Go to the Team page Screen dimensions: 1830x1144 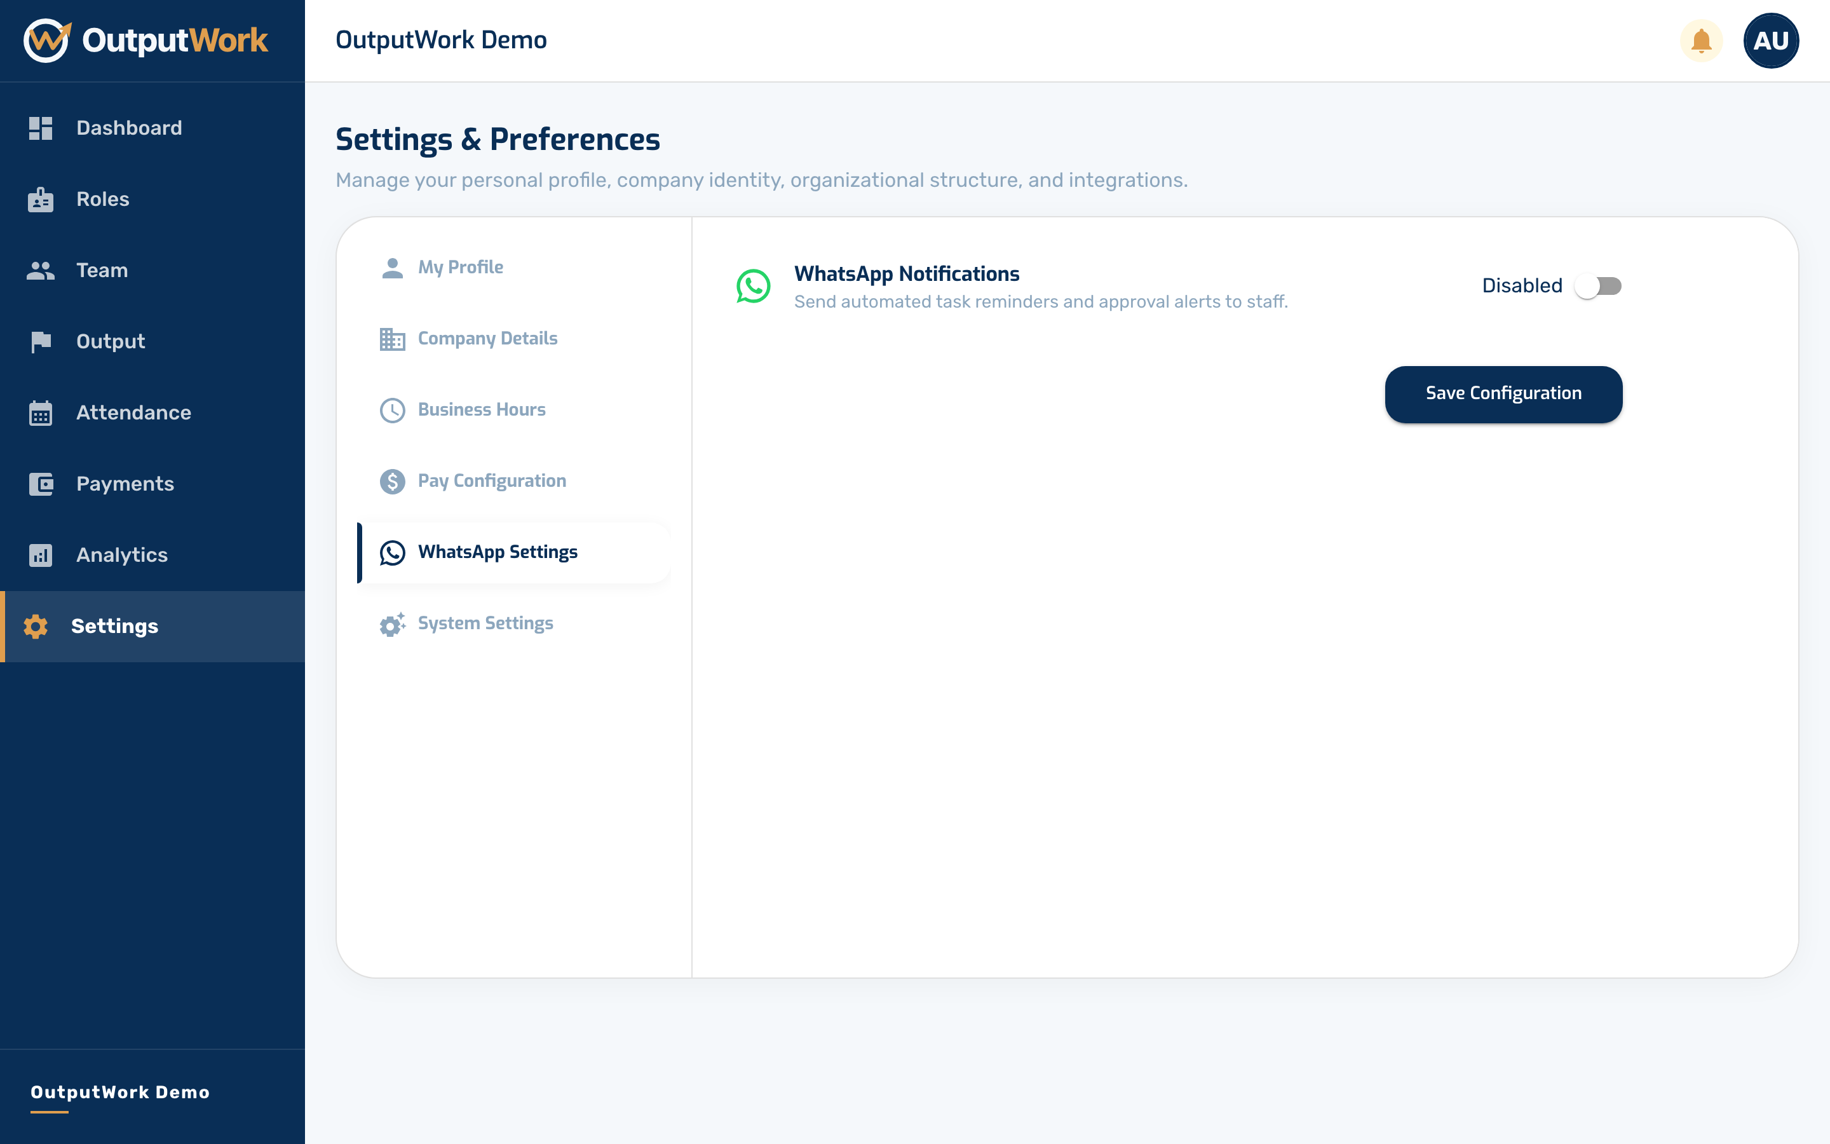click(x=152, y=270)
